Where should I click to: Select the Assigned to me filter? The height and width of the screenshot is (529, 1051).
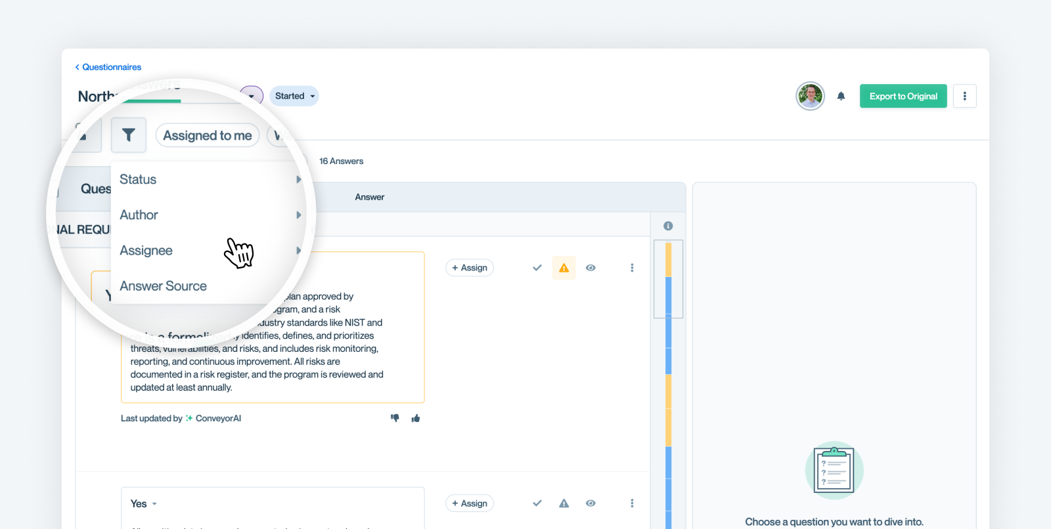coord(208,135)
